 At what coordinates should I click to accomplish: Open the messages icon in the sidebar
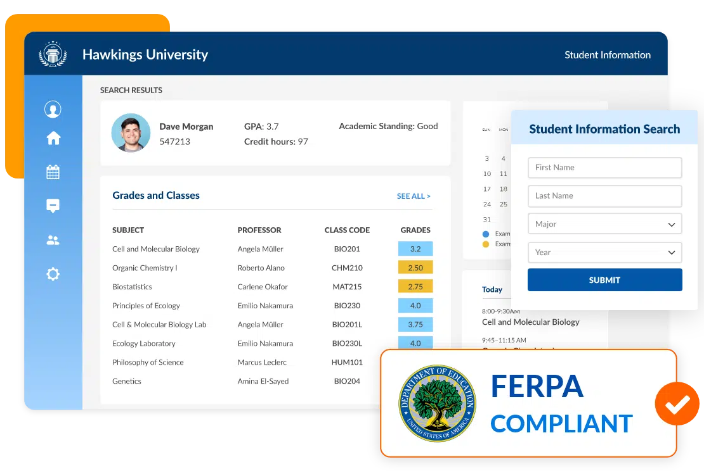point(53,206)
